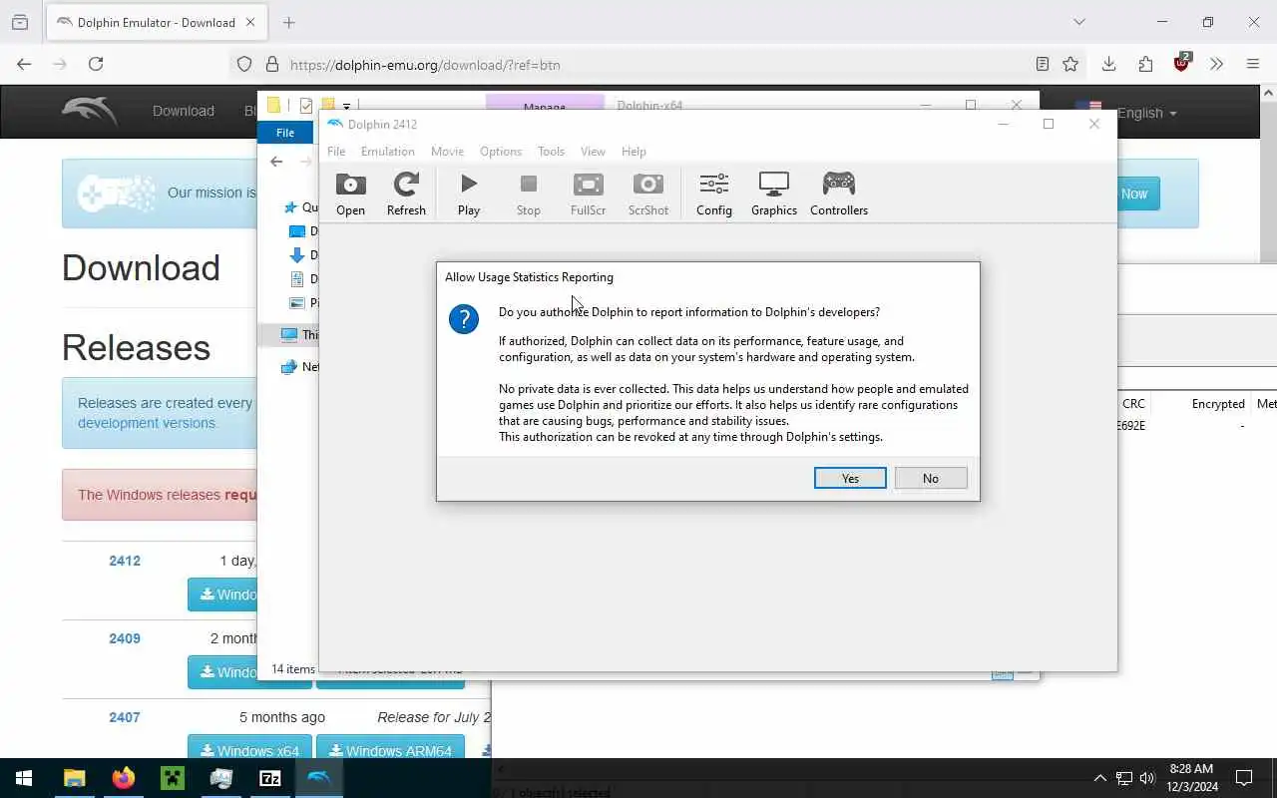This screenshot has width=1277, height=798.
Task: Click release 2409 version link
Action: (x=125, y=638)
